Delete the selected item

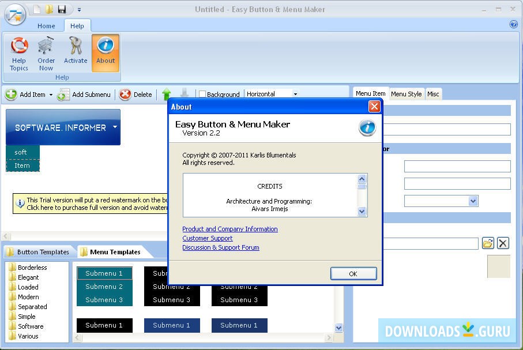(x=136, y=95)
